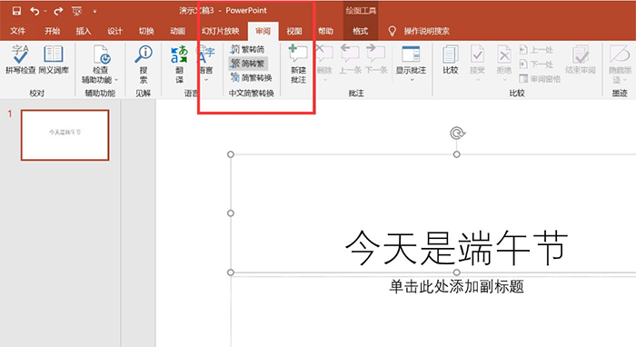The width and height of the screenshot is (636, 347).
Task: Expand 检查辅助功能 dropdown arrow
Action: click(116, 80)
